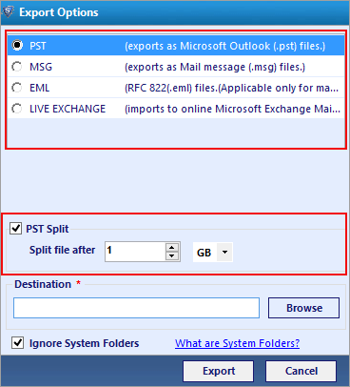The height and width of the screenshot is (387, 350).
Task: Click the Destination path input field
Action: 136,308
